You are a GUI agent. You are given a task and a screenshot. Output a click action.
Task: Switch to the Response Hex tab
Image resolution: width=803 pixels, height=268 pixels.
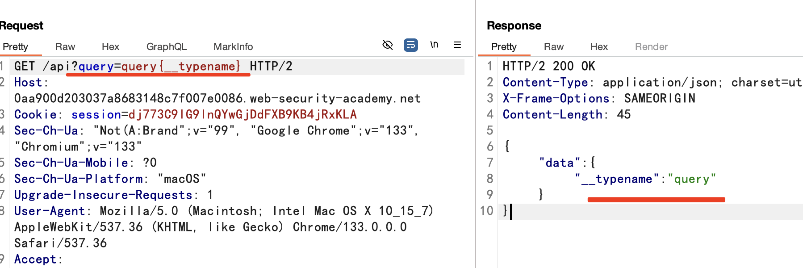click(598, 46)
